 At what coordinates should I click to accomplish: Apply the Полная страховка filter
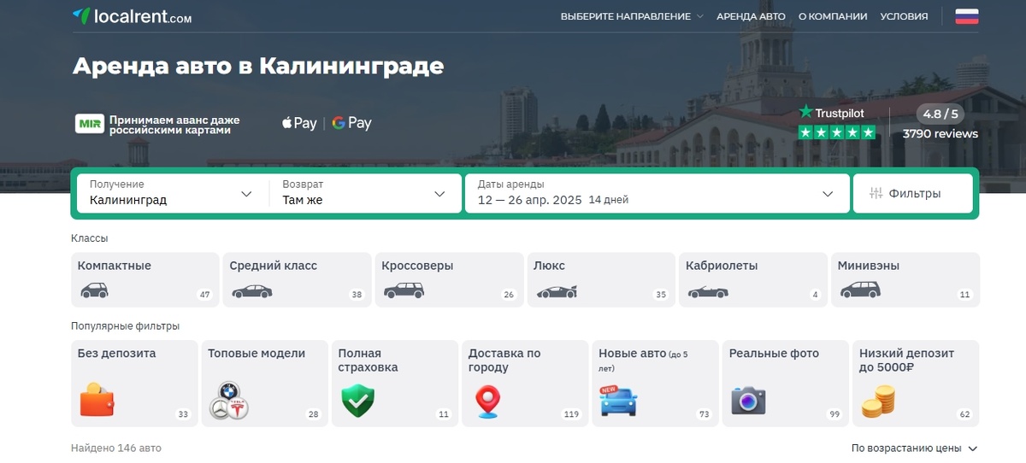pyautogui.click(x=395, y=384)
